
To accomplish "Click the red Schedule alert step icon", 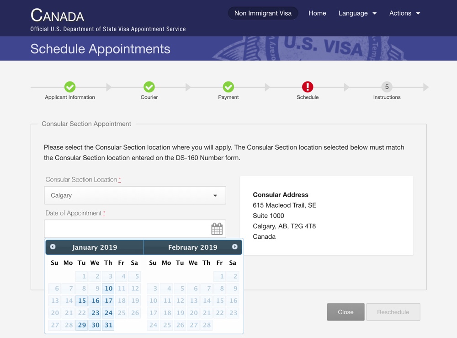I will (308, 87).
